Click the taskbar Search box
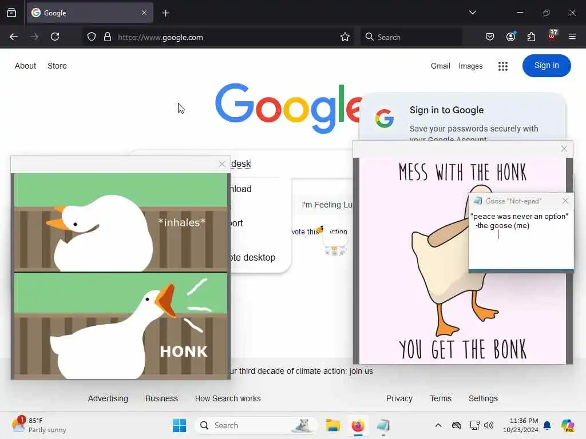 [256, 425]
